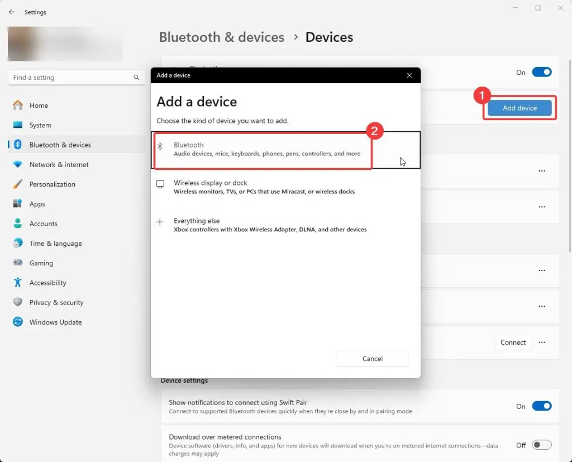Open Time & language settings
Image resolution: width=572 pixels, height=462 pixels.
[77, 243]
